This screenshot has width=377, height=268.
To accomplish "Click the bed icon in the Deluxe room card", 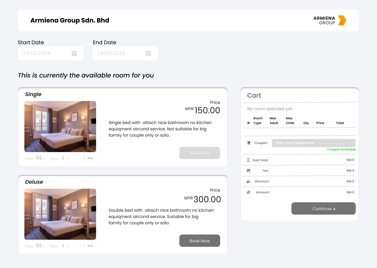I will coord(90,245).
